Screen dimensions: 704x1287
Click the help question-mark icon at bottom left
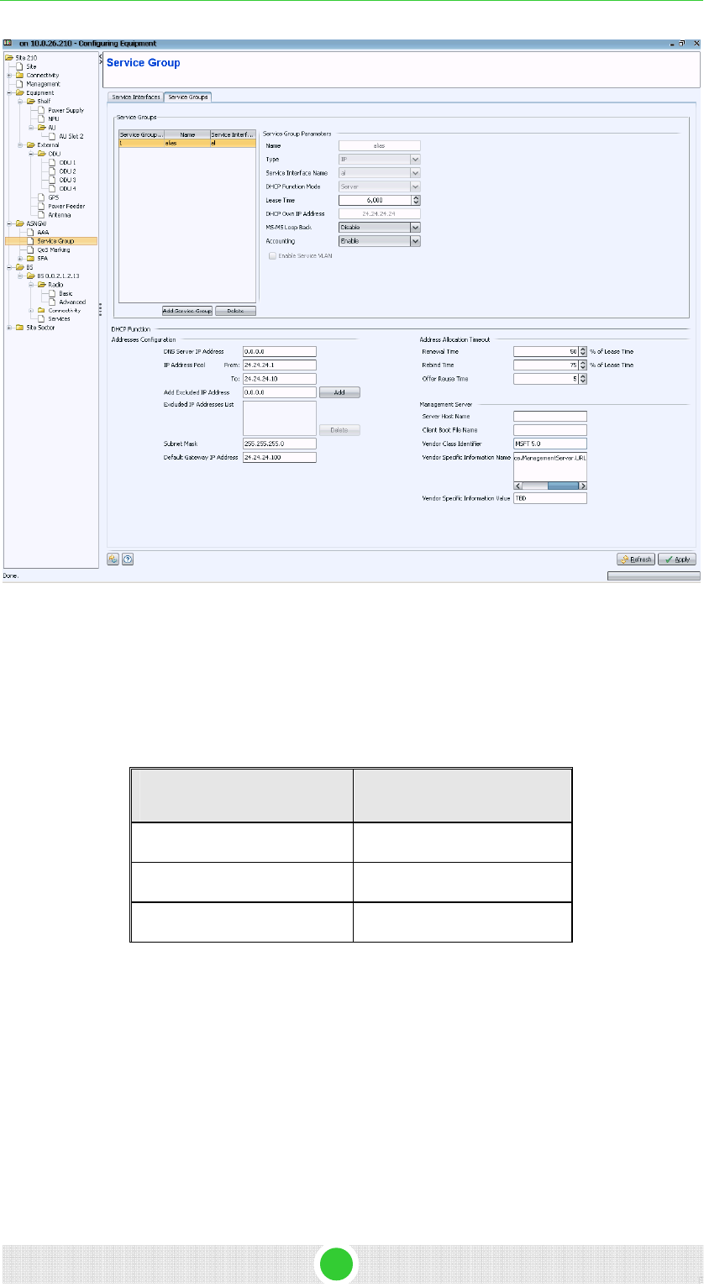128,558
